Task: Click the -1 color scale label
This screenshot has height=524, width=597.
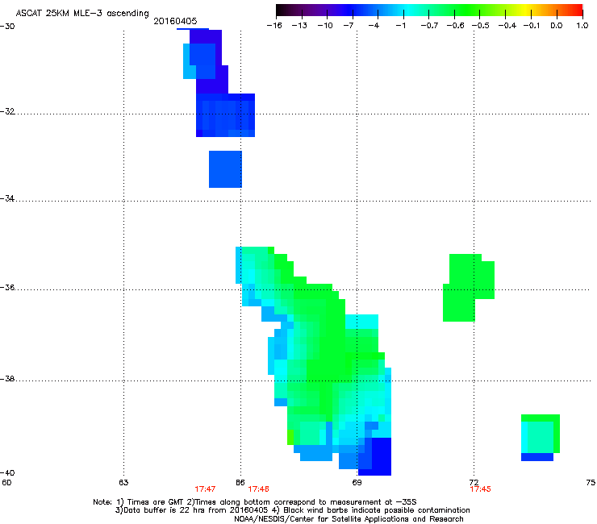Action: point(400,26)
